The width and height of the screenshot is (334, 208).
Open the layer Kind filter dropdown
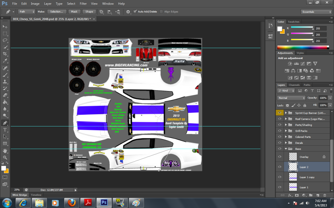tap(286, 91)
